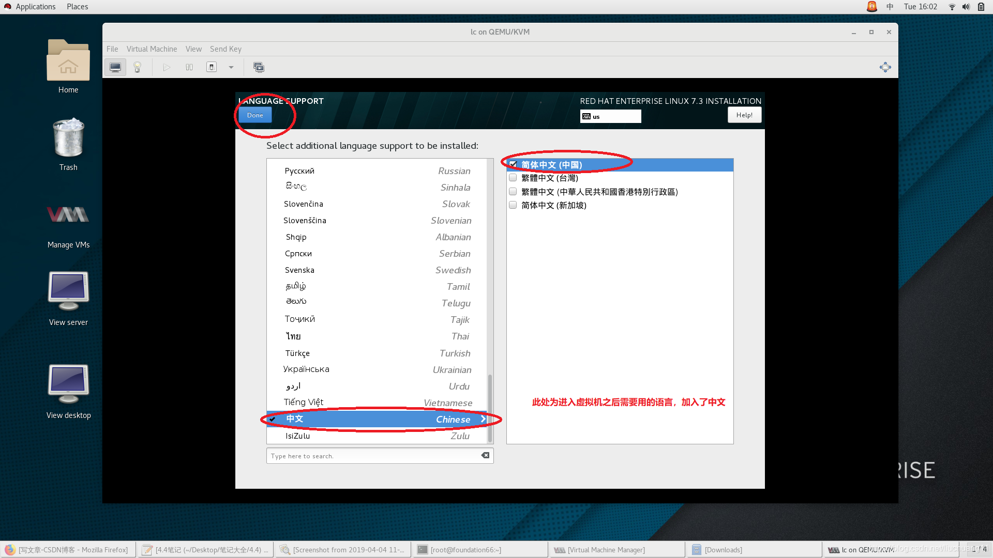Switch to Virtual Machine Manager taskbar window
Viewport: 993px width, 558px height.
pos(618,550)
